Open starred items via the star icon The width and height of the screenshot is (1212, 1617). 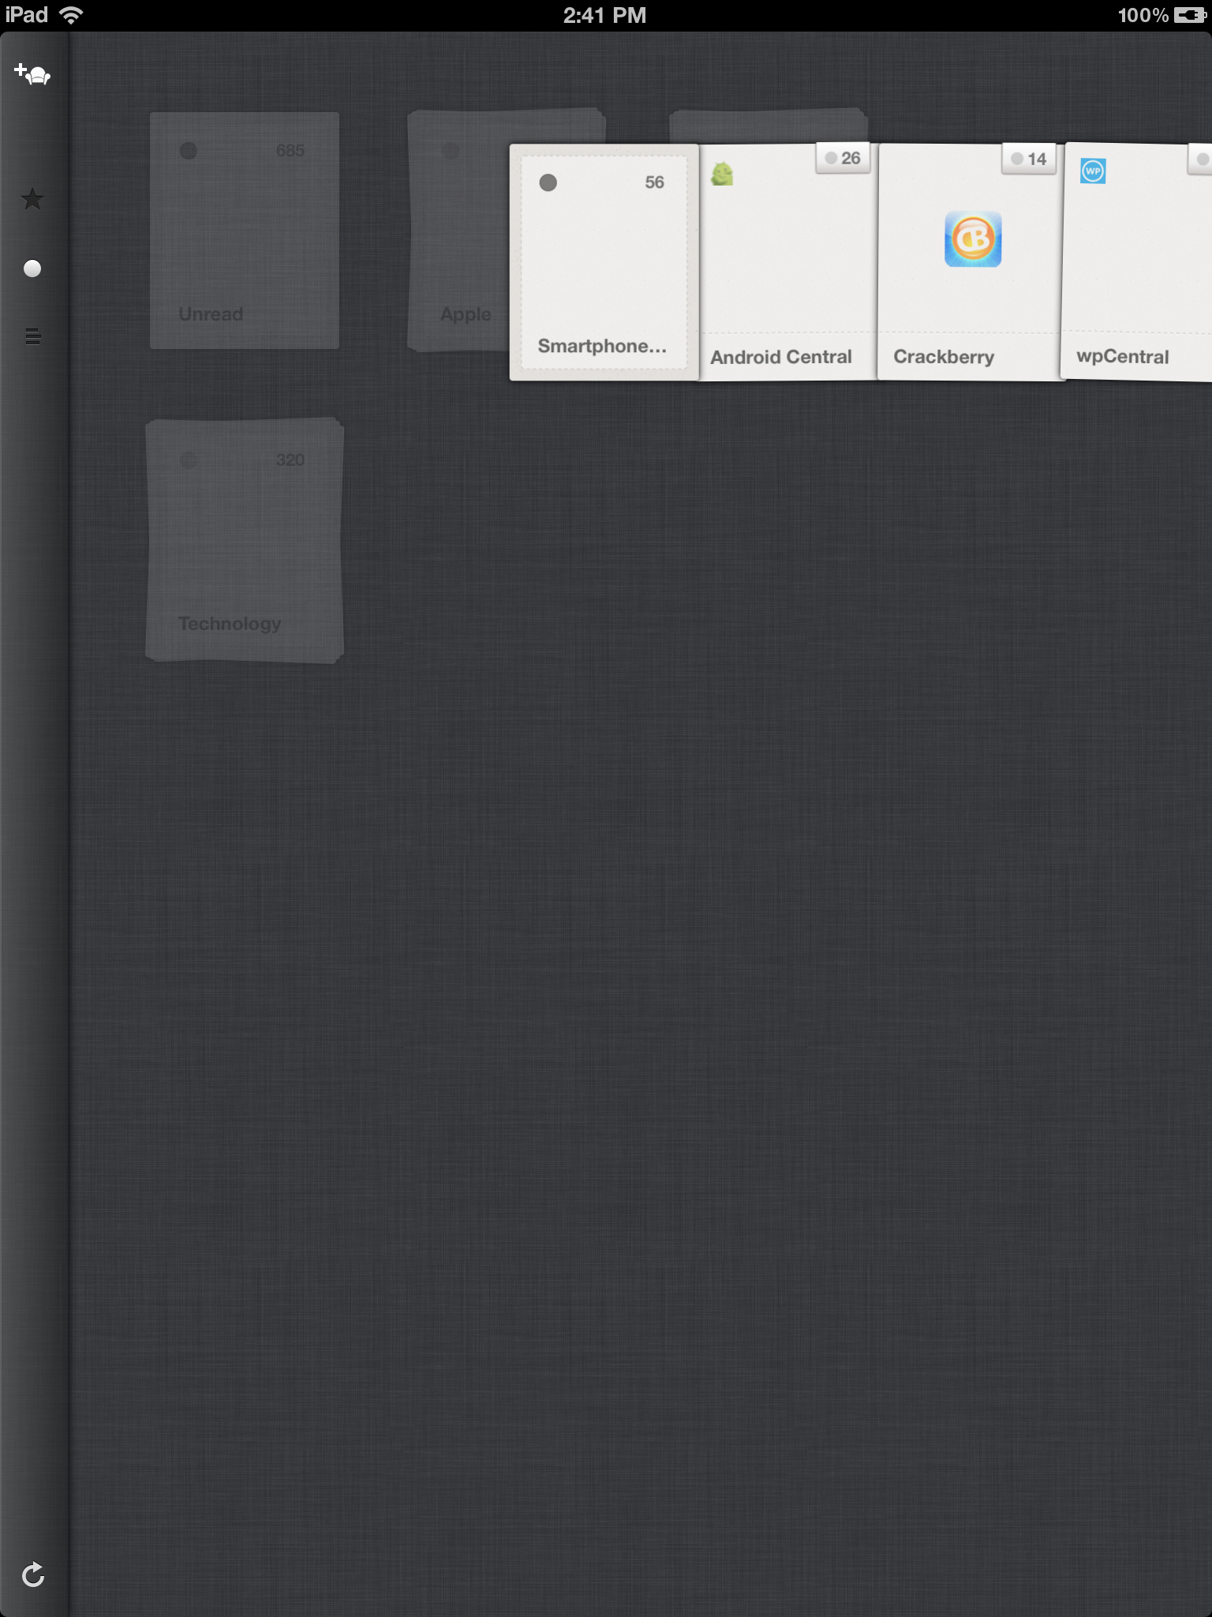32,199
